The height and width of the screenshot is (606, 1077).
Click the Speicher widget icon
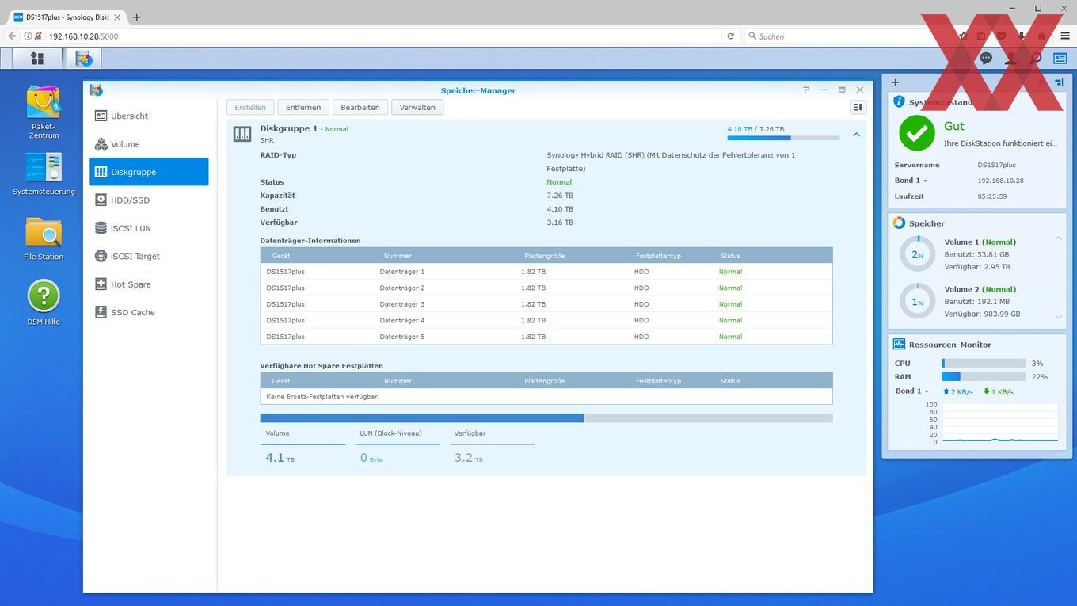click(899, 223)
